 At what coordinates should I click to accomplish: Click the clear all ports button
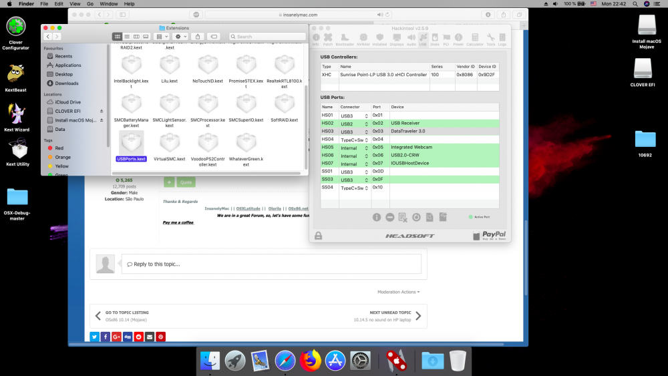(403, 218)
